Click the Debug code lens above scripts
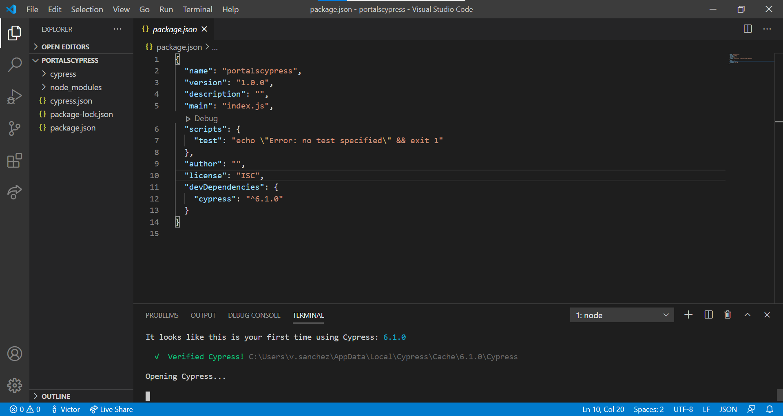783x416 pixels. [202, 118]
